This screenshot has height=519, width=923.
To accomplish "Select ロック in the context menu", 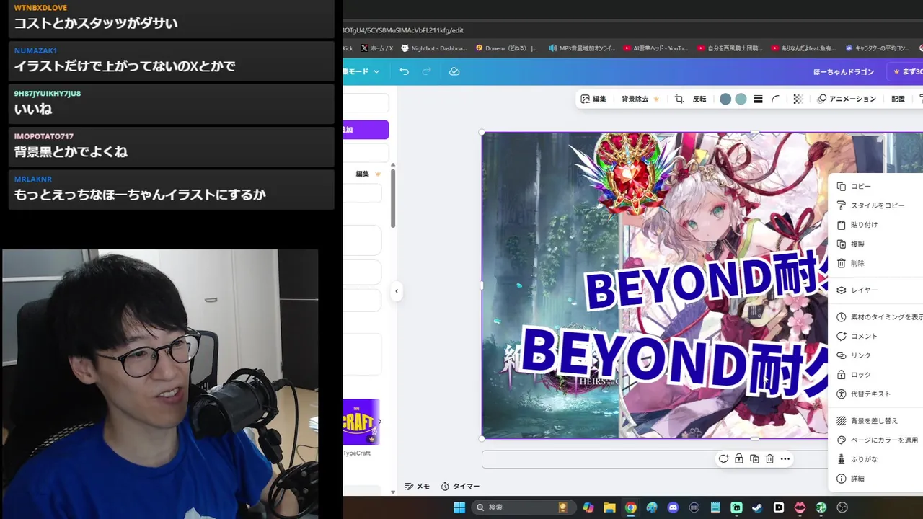I will click(875, 375).
